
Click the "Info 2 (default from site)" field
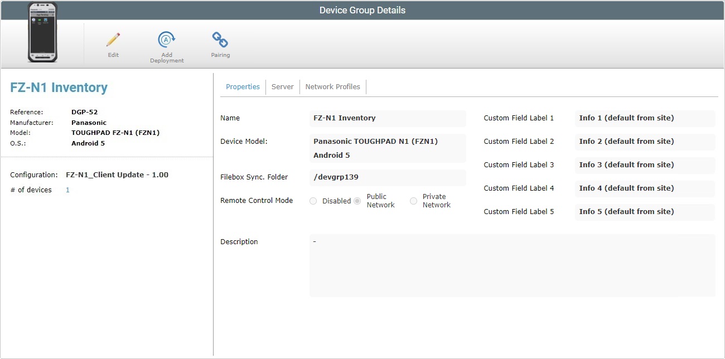645,142
